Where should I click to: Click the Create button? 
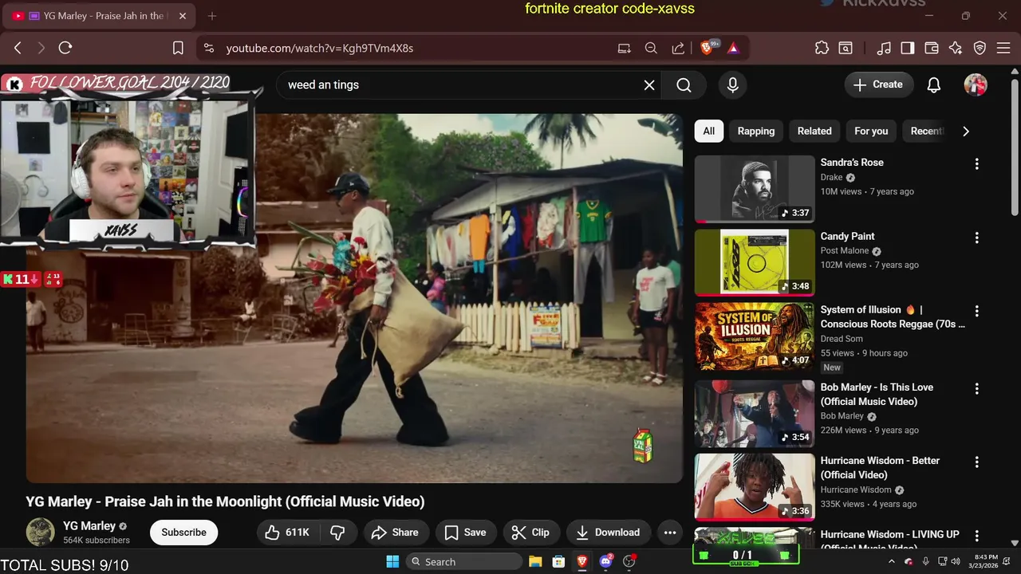tap(878, 85)
